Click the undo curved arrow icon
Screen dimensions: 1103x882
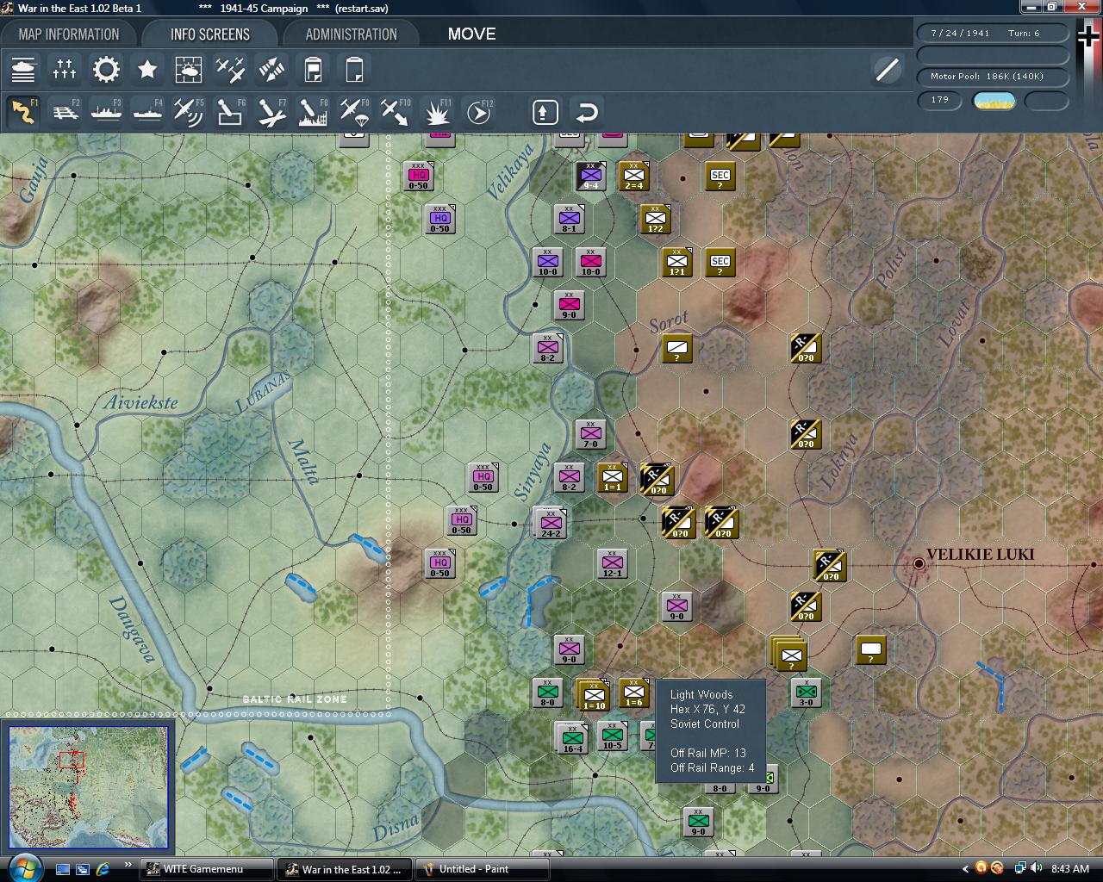(x=587, y=112)
